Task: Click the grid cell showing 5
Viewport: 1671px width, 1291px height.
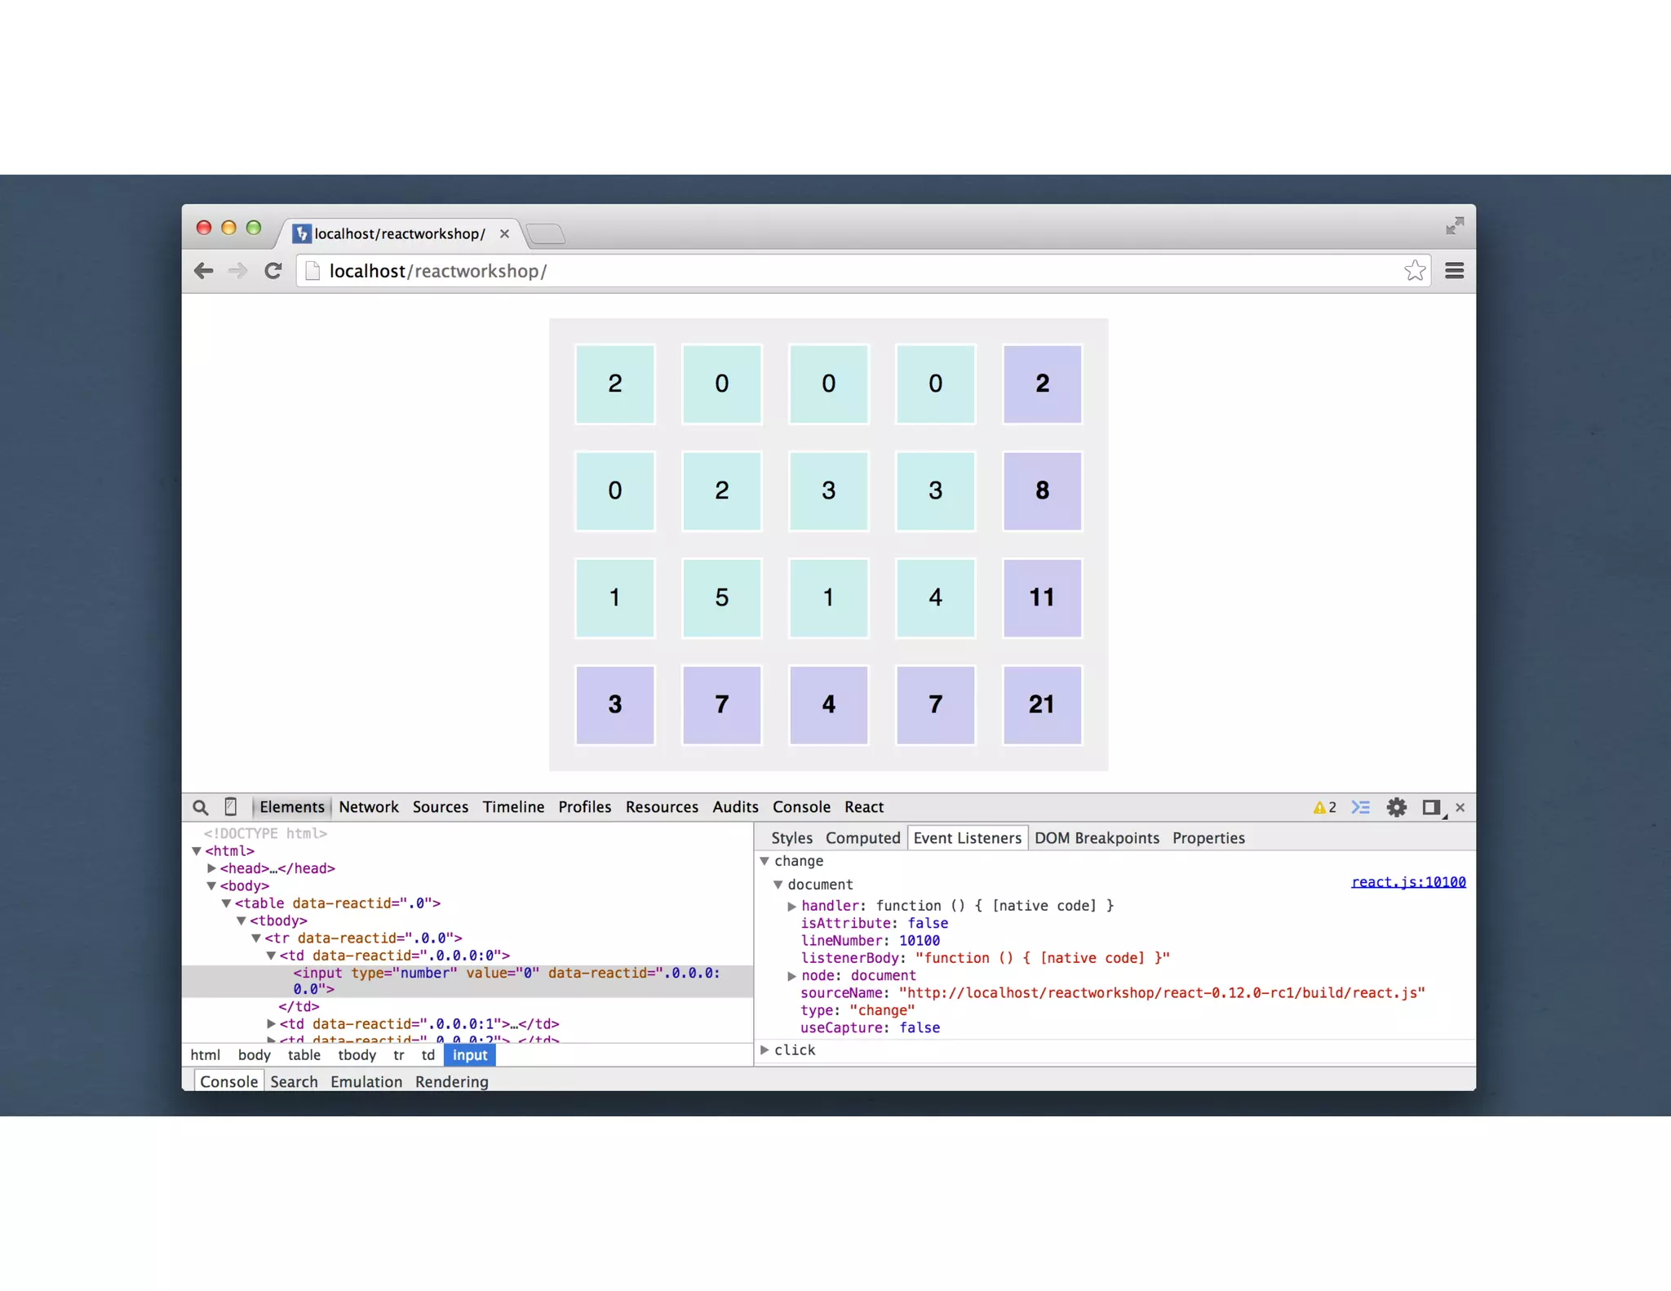Action: coord(721,598)
